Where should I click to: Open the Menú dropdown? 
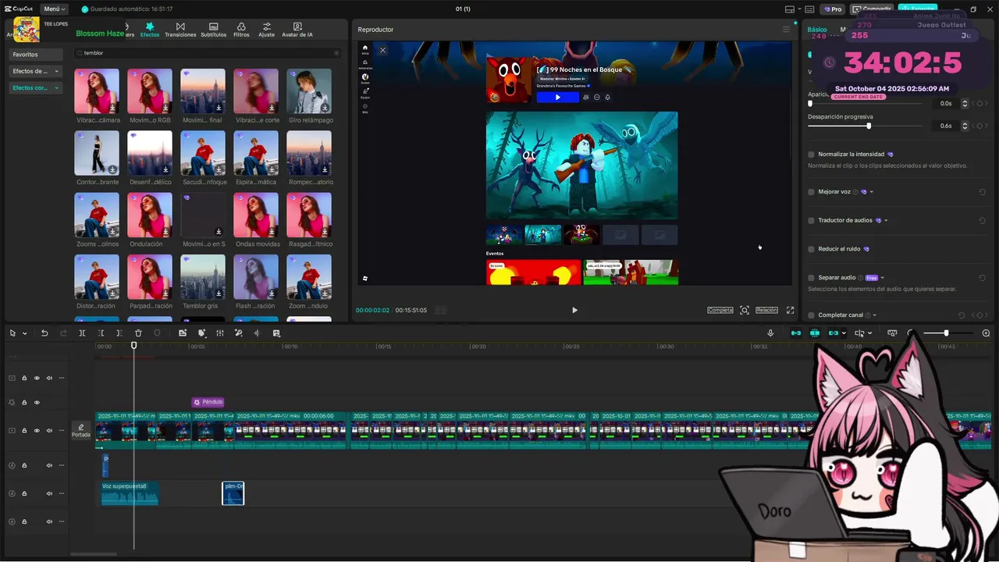point(54,9)
